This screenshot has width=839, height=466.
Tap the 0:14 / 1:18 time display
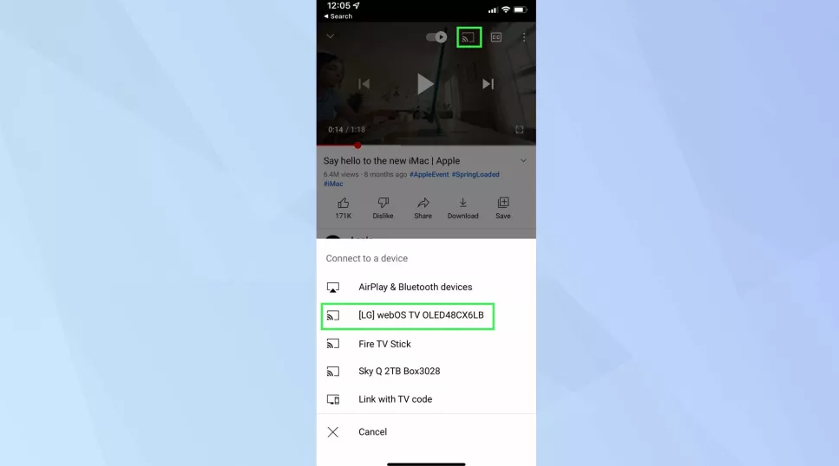click(346, 130)
